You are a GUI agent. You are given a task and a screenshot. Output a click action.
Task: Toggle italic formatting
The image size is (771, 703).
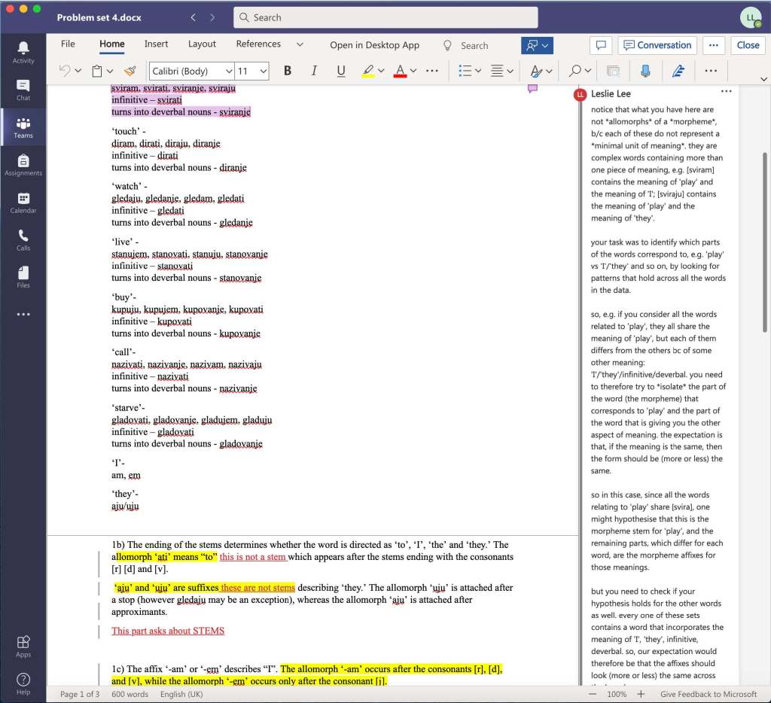[314, 70]
